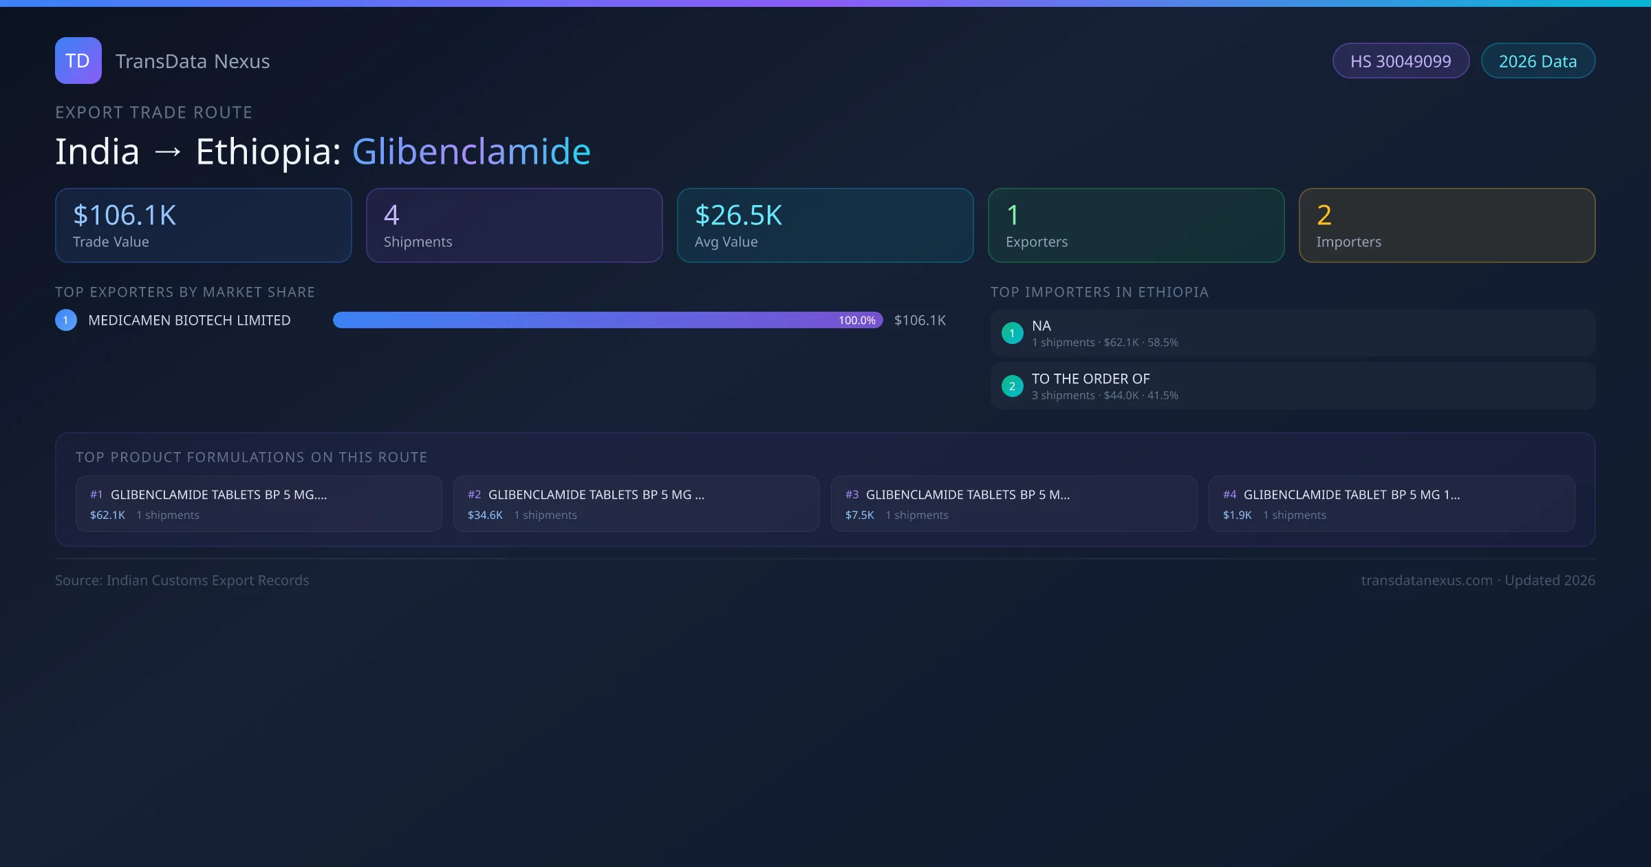Select the #1 rank marker on GLIBENCLAMIDE TABLETS card
Image resolution: width=1651 pixels, height=867 pixels.
tap(96, 493)
